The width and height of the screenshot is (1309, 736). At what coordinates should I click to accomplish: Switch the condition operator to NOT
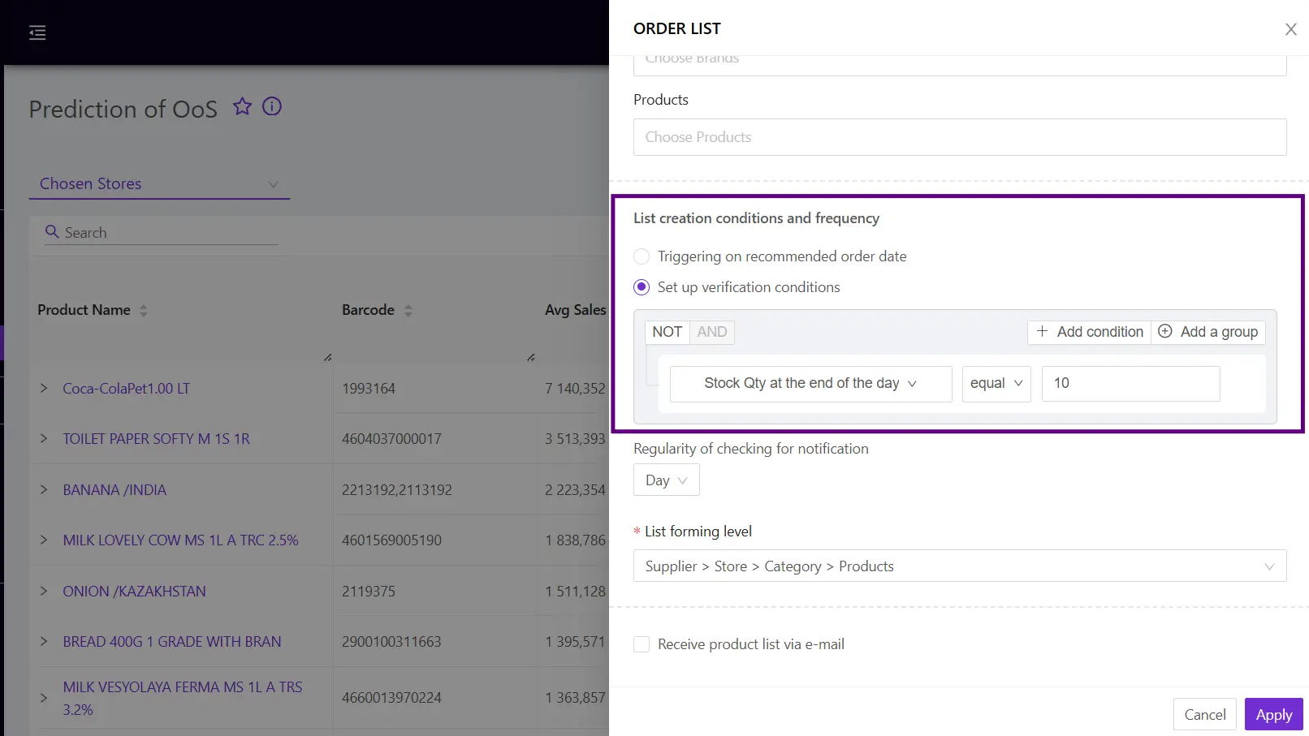(666, 332)
